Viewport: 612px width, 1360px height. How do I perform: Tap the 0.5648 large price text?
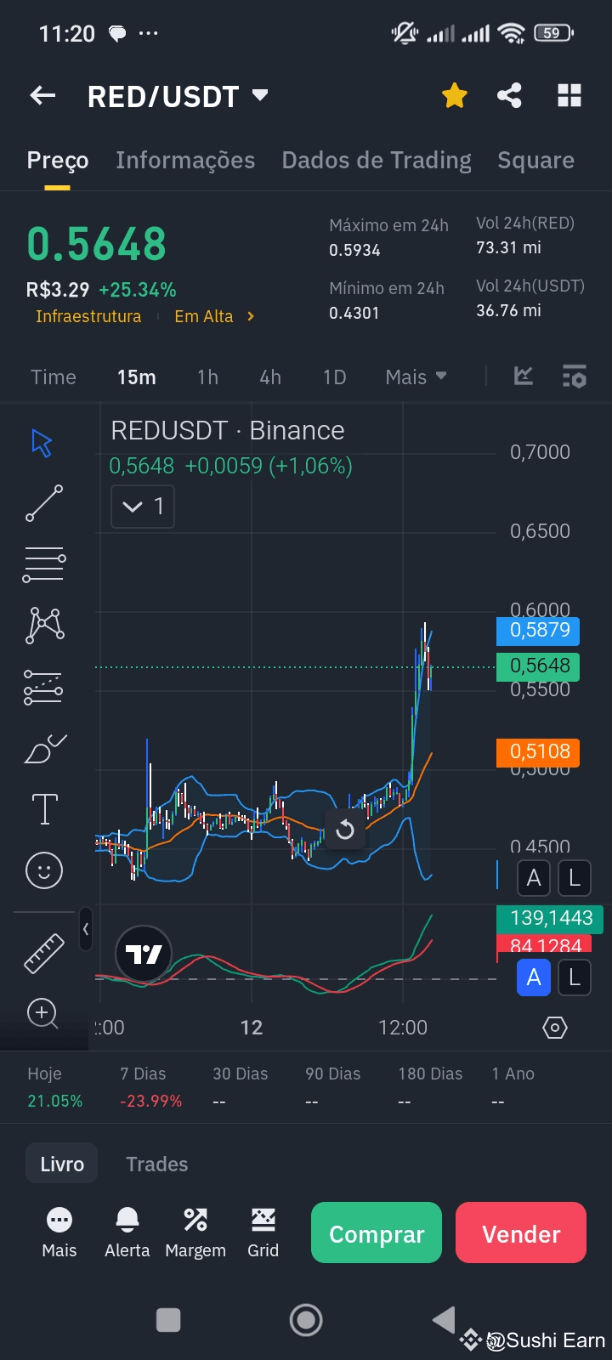97,245
